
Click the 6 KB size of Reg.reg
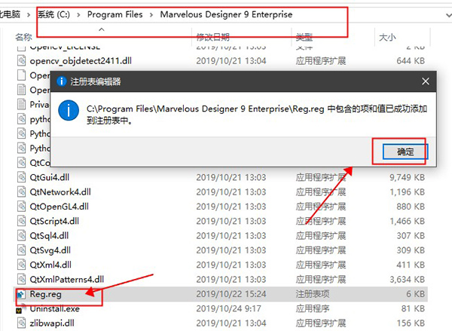pos(415,294)
